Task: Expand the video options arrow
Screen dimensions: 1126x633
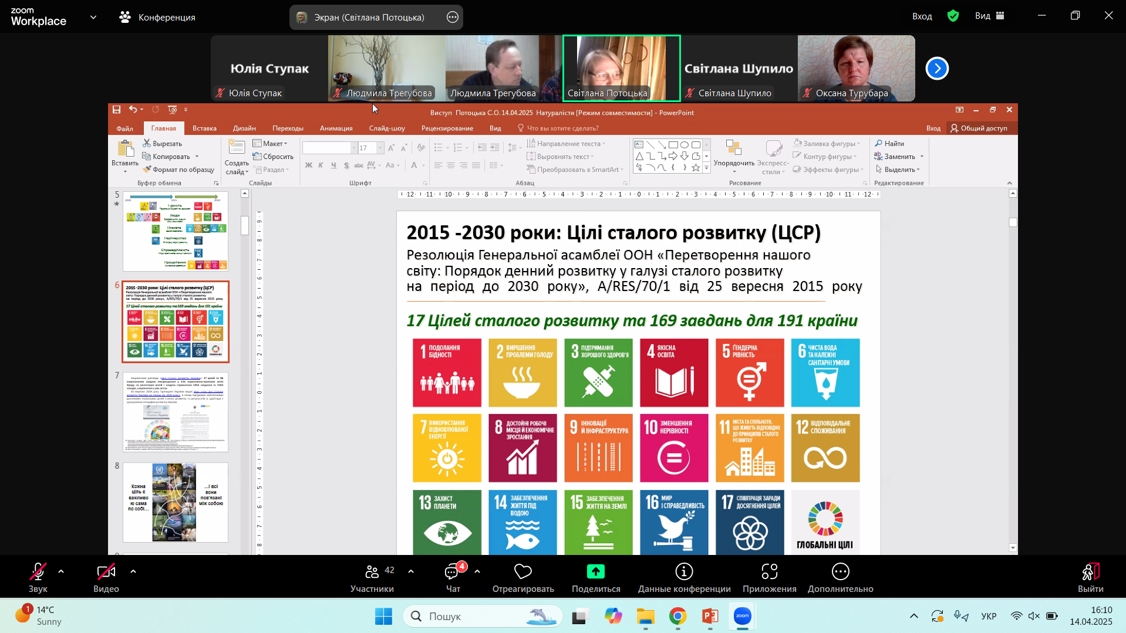Action: click(x=133, y=571)
